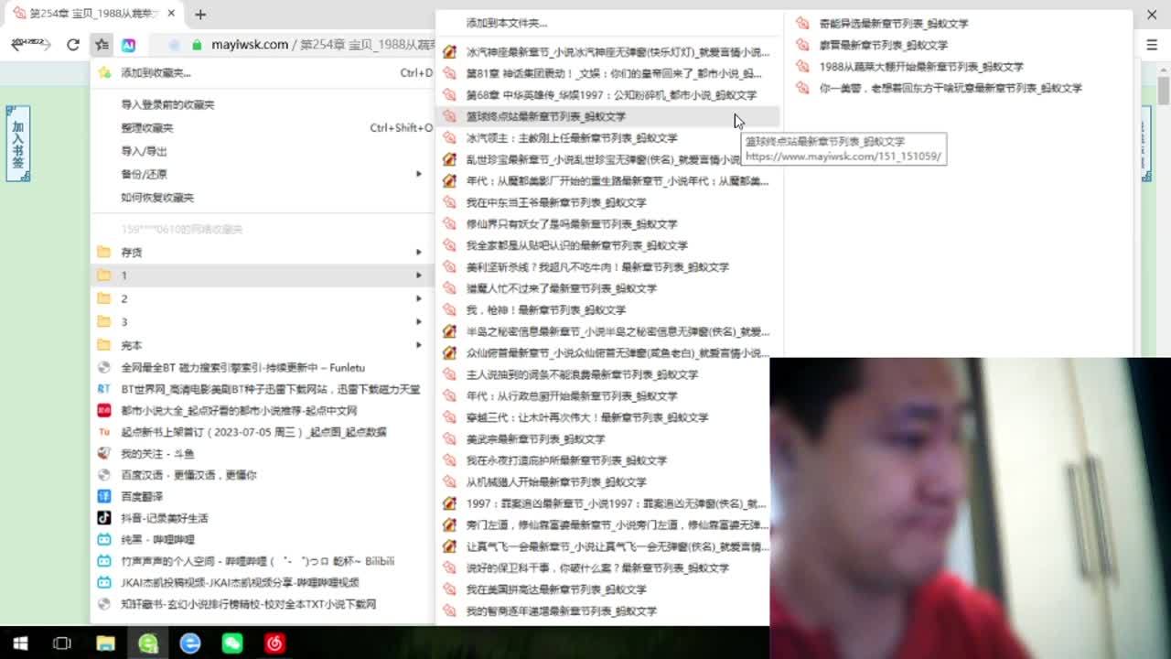
Task: Click the AI assistant toolbar icon
Action: click(129, 45)
